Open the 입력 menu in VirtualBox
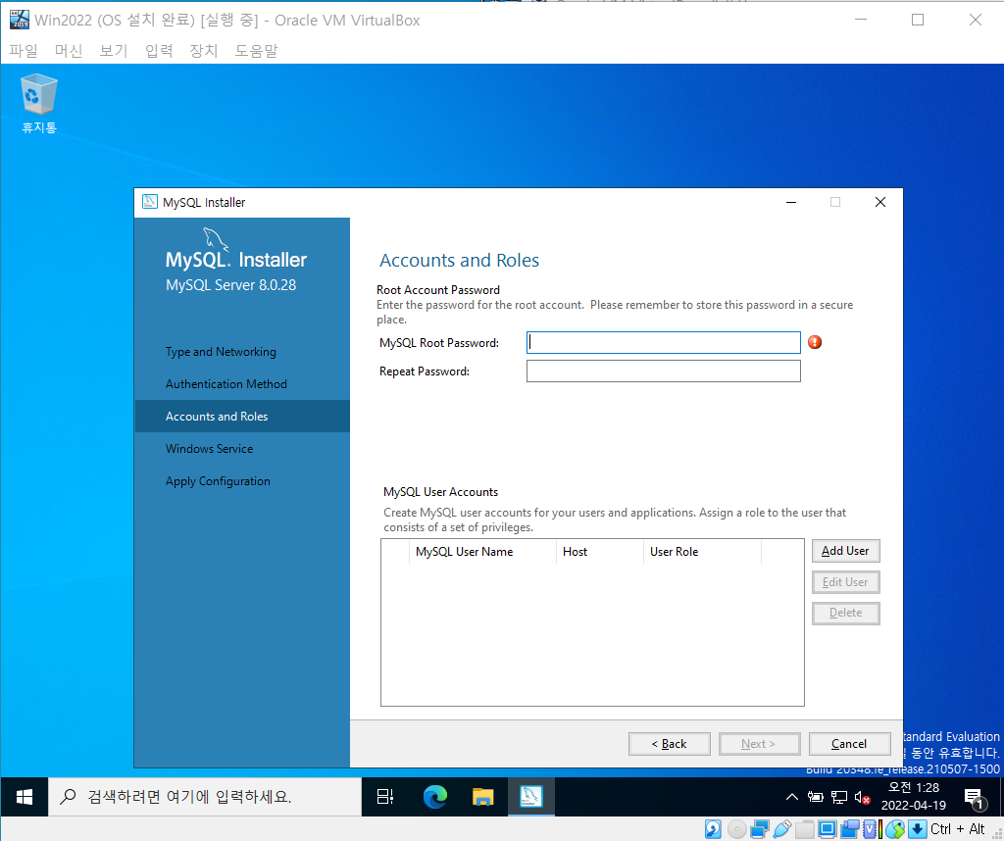The width and height of the screenshot is (1004, 841). (159, 51)
